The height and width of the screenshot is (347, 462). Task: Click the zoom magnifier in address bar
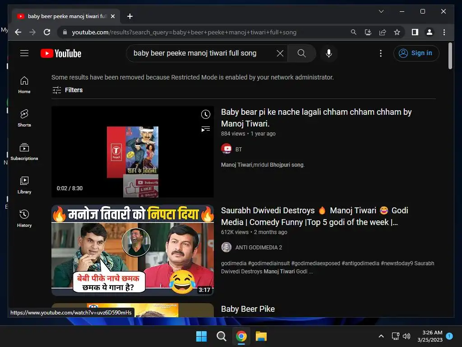[x=354, y=32]
